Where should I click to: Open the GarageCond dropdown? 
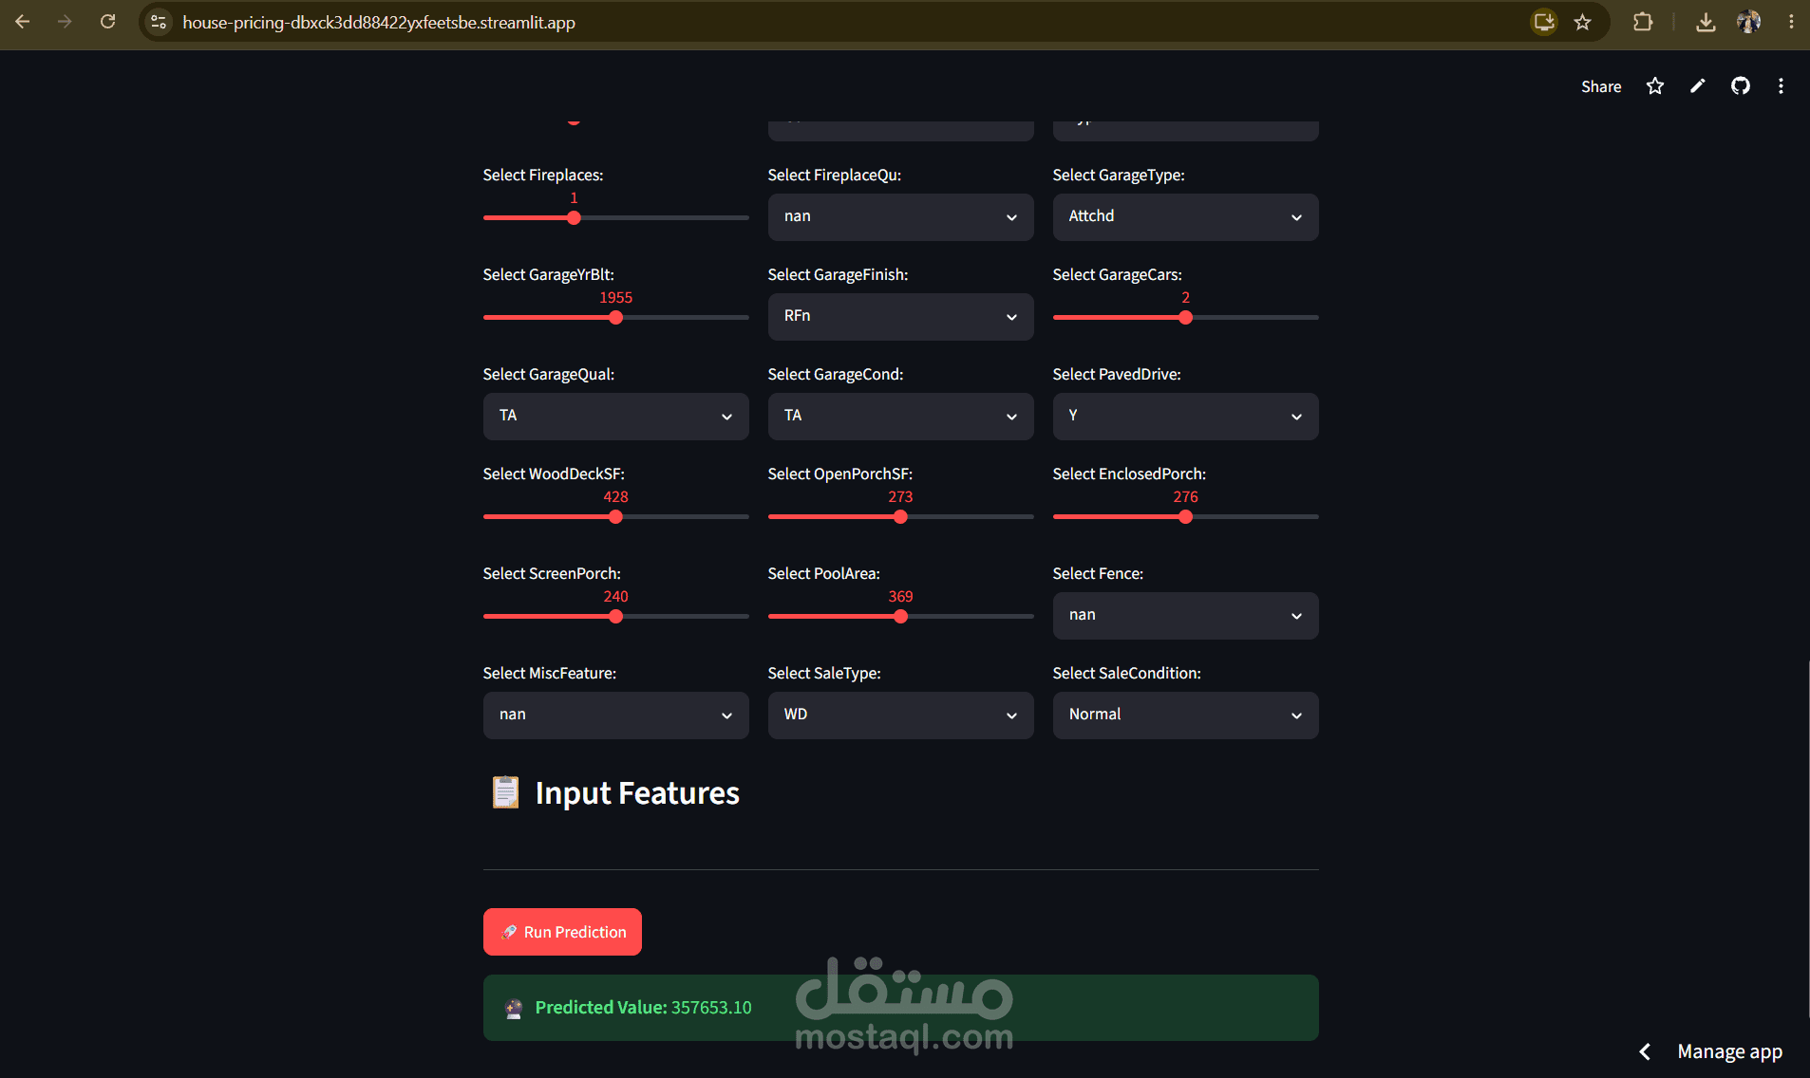coord(900,417)
